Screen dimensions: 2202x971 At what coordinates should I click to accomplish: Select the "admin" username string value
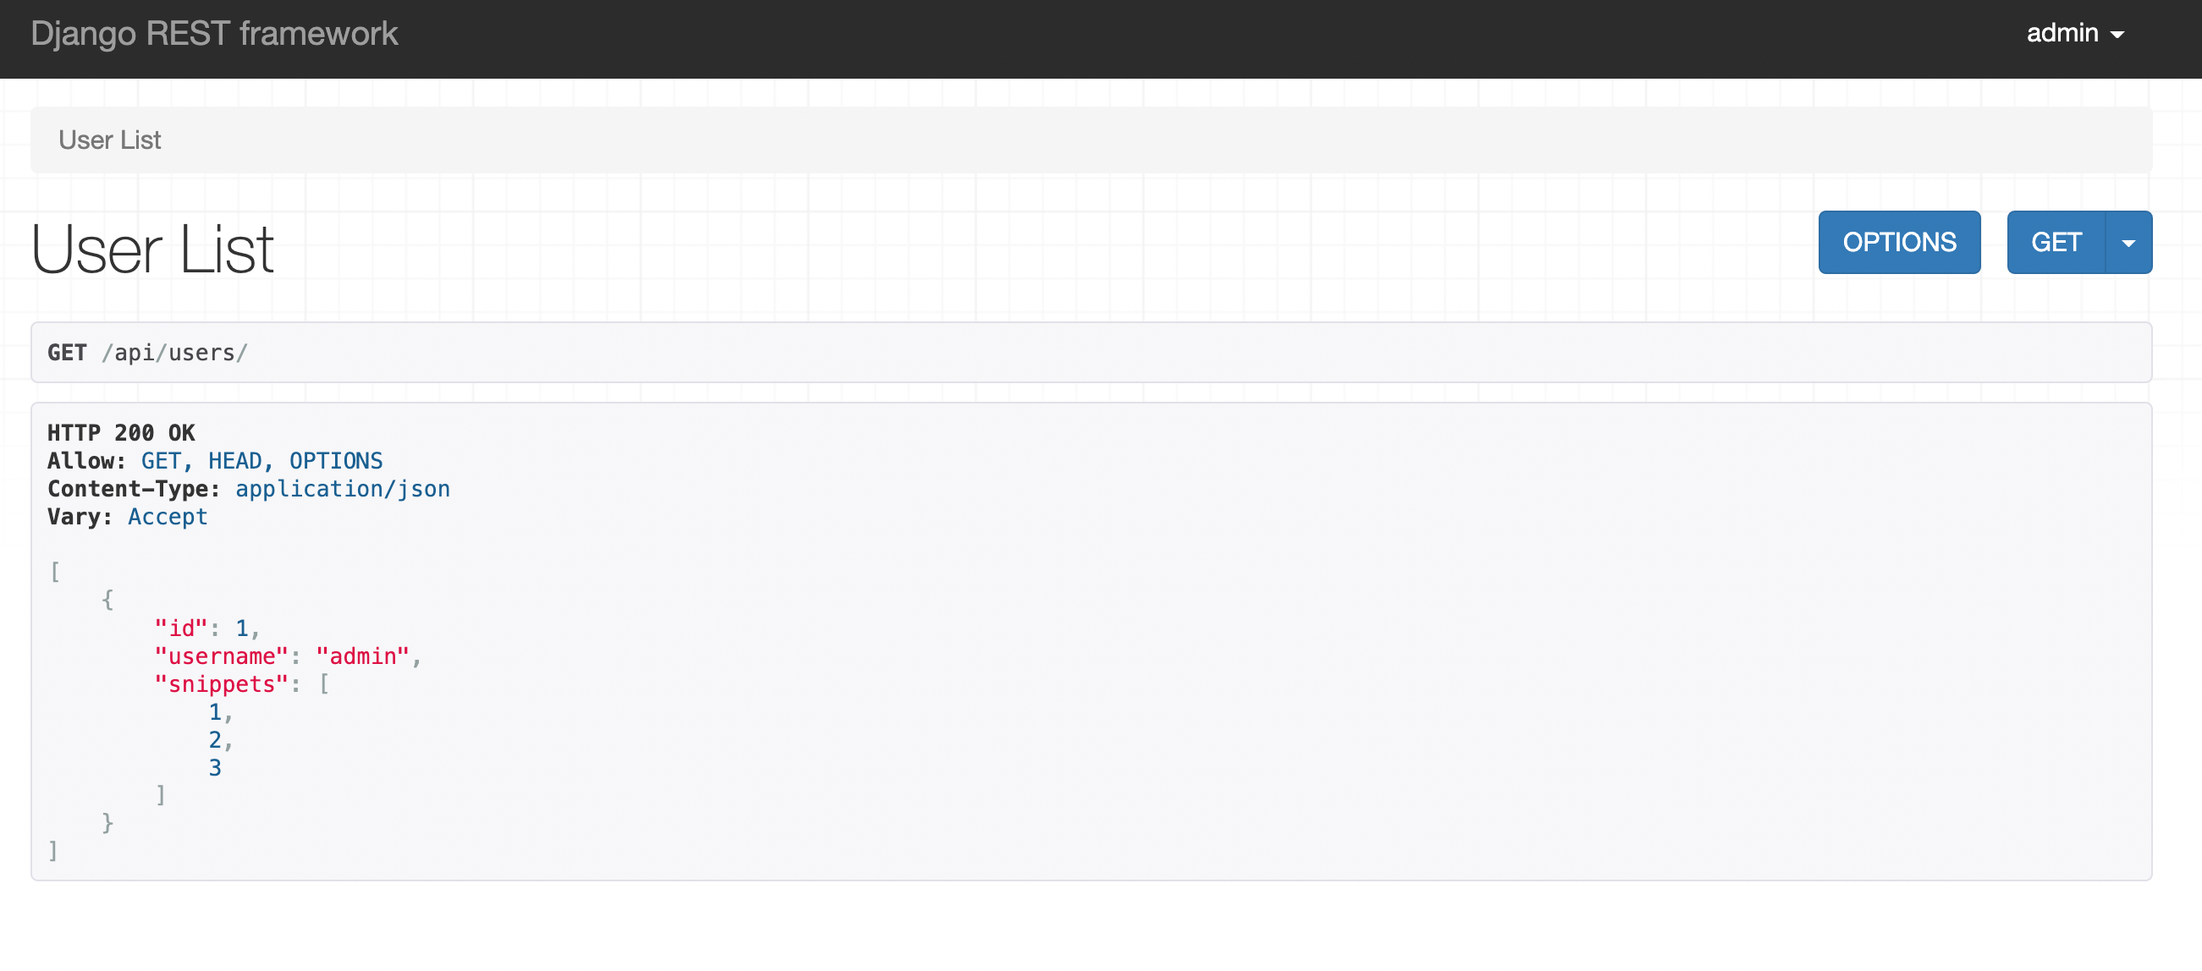(362, 656)
